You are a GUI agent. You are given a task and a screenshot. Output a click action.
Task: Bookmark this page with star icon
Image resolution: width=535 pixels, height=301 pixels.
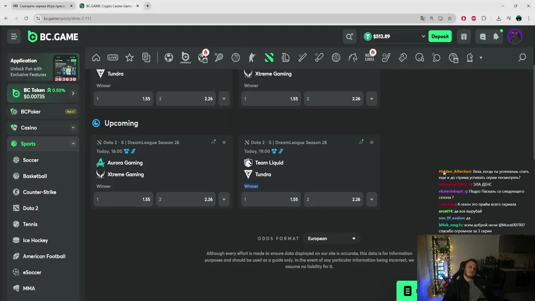point(450,18)
